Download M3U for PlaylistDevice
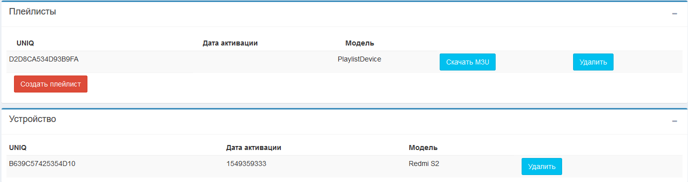Viewport: 688px width, 182px height. click(467, 62)
